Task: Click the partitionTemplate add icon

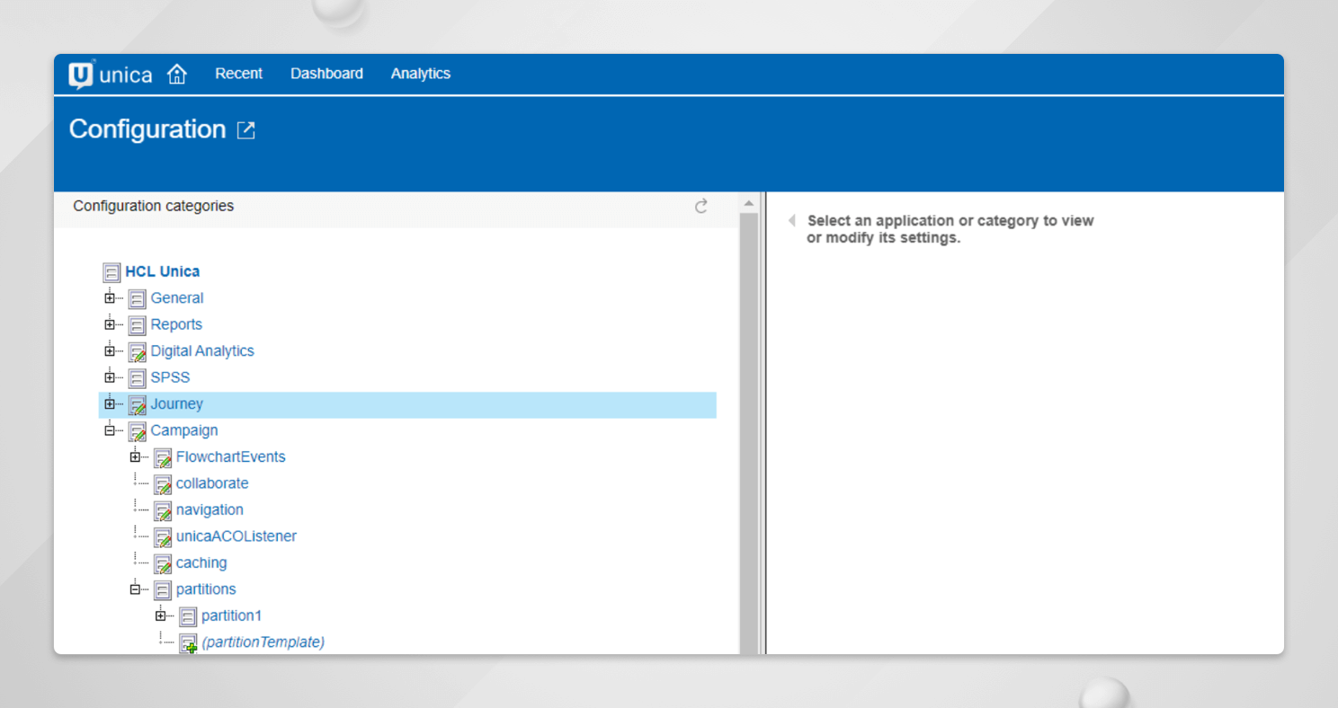Action: click(188, 643)
